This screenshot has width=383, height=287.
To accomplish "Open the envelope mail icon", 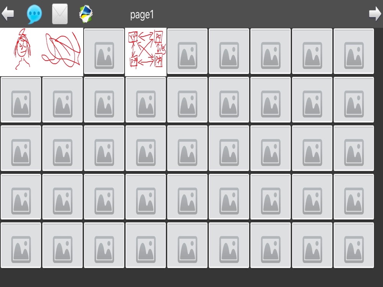I will click(x=60, y=14).
